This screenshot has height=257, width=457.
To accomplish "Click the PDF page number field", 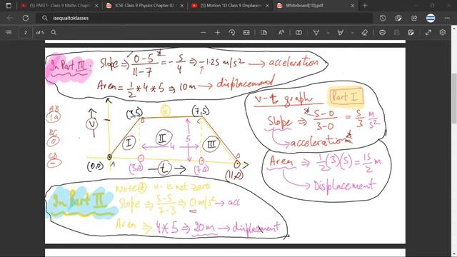I will point(26,32).
